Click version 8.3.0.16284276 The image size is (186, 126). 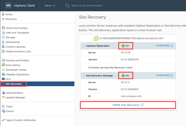[130, 59]
